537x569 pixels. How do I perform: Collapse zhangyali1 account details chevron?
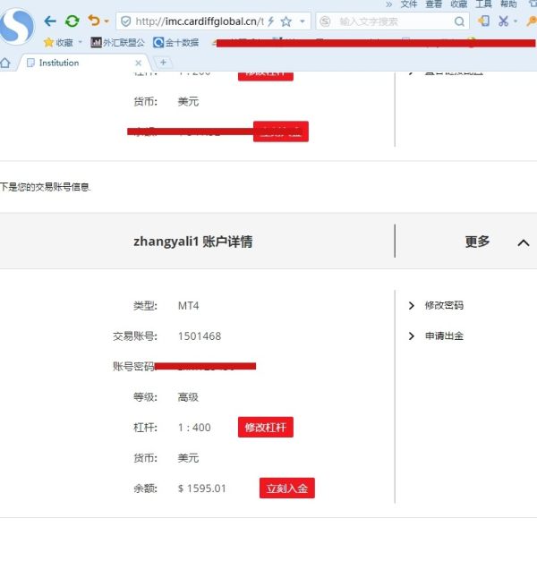[524, 242]
